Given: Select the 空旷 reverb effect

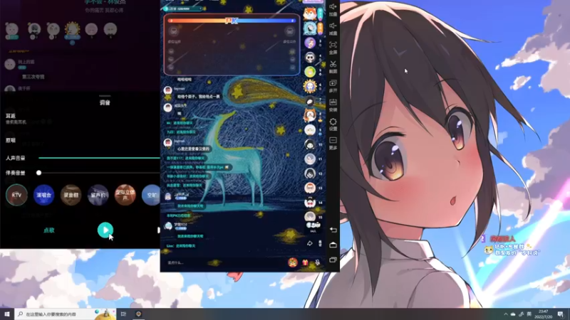Looking at the screenshot, I should click(x=151, y=195).
